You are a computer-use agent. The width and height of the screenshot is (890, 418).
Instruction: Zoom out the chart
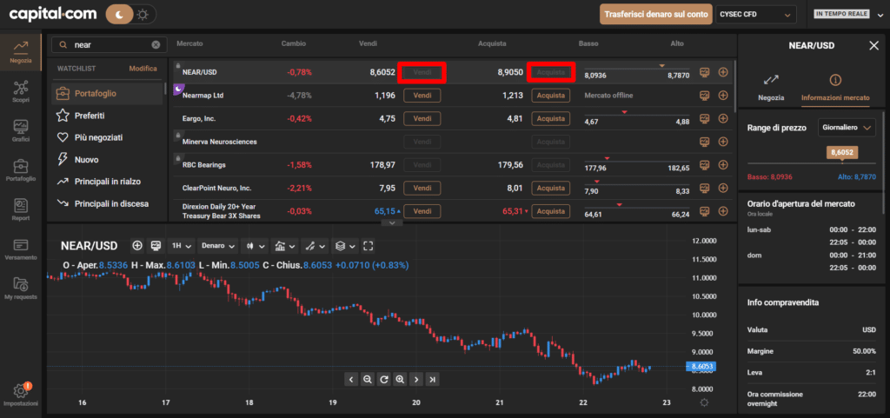pyautogui.click(x=368, y=379)
